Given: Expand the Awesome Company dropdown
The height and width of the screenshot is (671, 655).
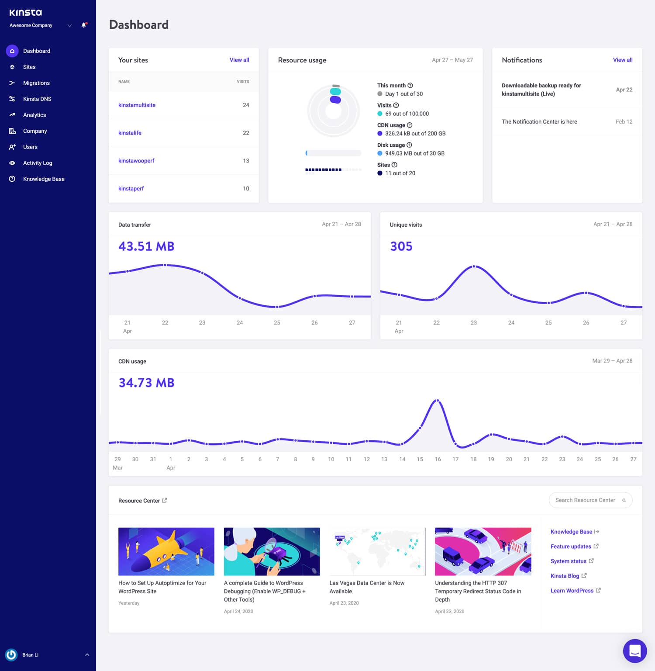Looking at the screenshot, I should pos(69,26).
